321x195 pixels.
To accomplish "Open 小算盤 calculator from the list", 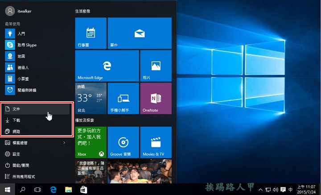I will click(25, 79).
